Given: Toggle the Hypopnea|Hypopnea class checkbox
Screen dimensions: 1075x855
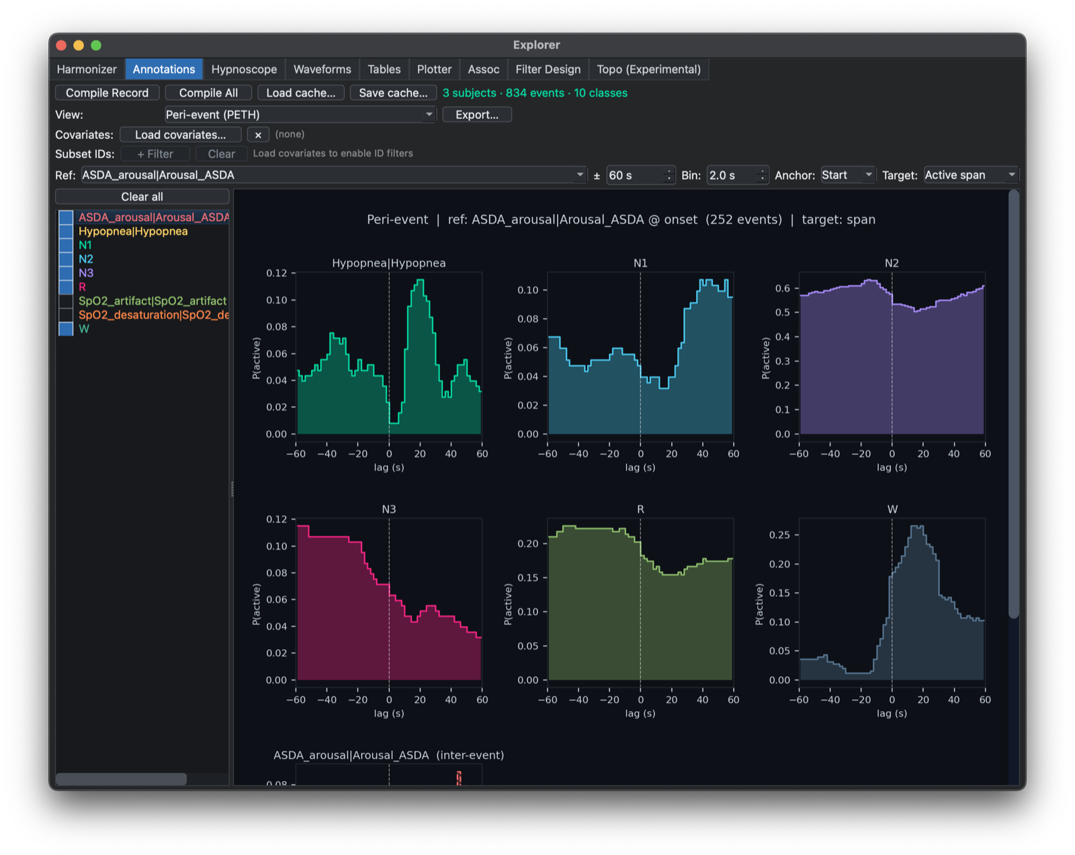Looking at the screenshot, I should pyautogui.click(x=66, y=231).
